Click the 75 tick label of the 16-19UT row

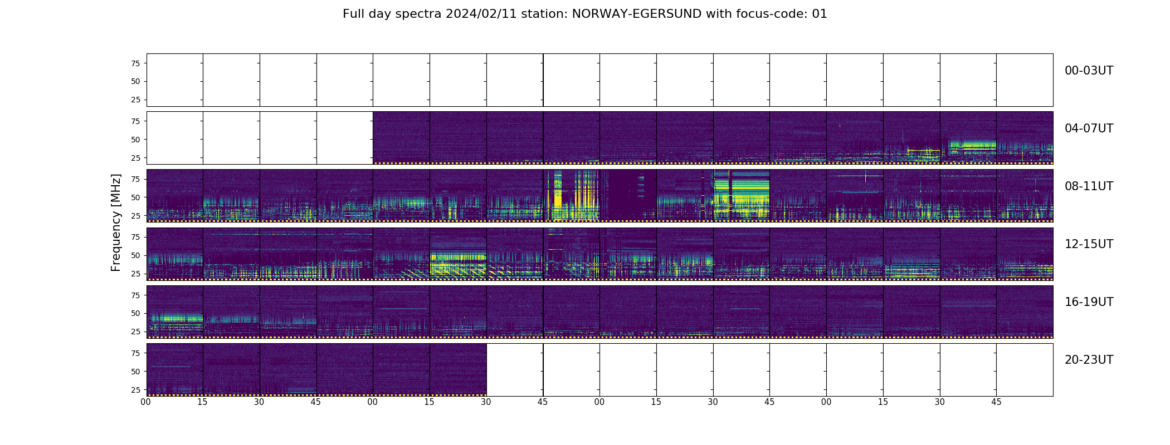tap(135, 295)
